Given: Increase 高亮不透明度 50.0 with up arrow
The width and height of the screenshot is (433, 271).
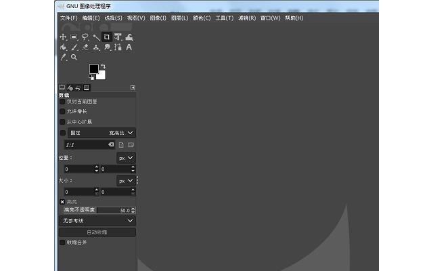Looking at the screenshot, I should coord(133,209).
